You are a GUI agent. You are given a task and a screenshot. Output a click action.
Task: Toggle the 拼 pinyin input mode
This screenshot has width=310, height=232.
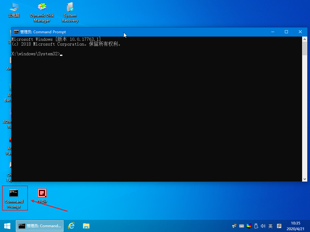[279, 226]
